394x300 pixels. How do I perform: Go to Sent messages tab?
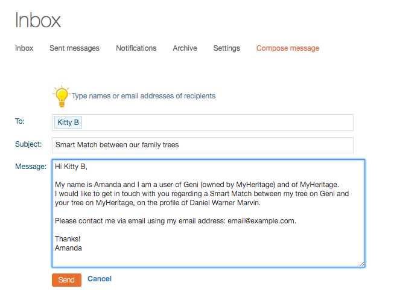click(x=74, y=48)
